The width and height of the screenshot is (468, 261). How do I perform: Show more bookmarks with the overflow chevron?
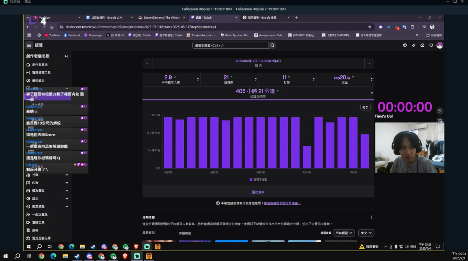tap(417, 35)
